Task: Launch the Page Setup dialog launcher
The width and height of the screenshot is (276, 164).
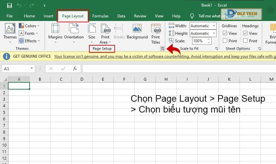Action: [x=163, y=49]
